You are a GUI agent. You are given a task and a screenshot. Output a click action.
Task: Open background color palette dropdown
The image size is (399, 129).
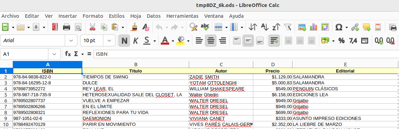[x=188, y=41]
